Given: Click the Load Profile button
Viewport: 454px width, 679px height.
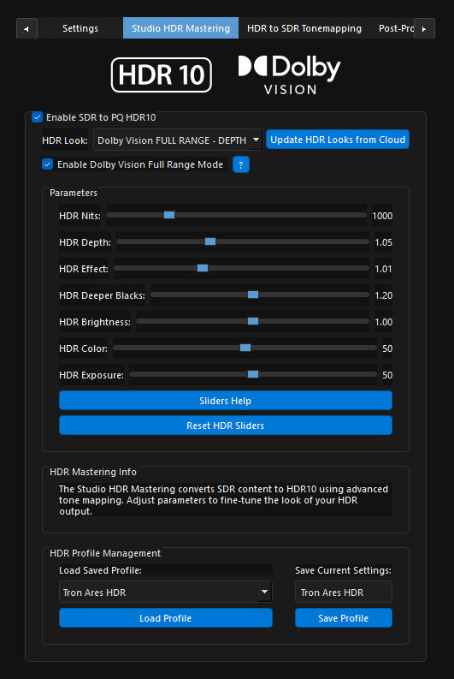Looking at the screenshot, I should pos(166,618).
